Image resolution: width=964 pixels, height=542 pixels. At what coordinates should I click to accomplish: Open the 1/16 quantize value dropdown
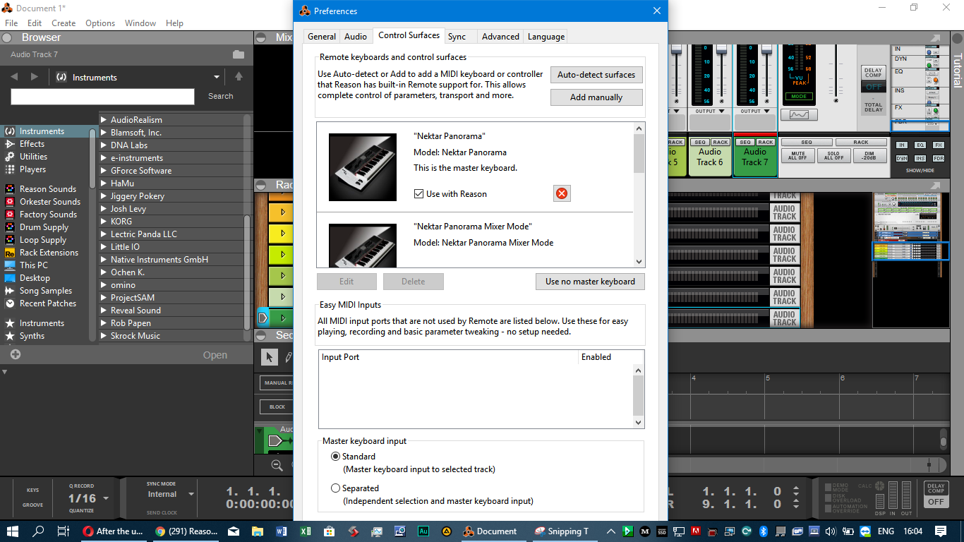(106, 498)
